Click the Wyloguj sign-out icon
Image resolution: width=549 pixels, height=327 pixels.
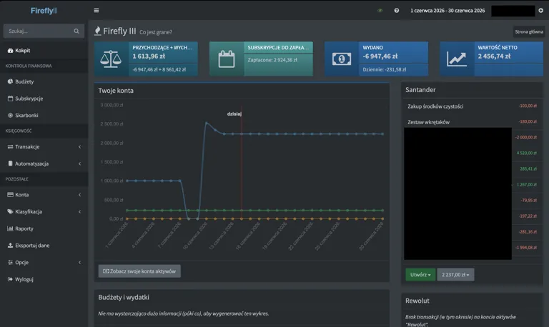10,279
